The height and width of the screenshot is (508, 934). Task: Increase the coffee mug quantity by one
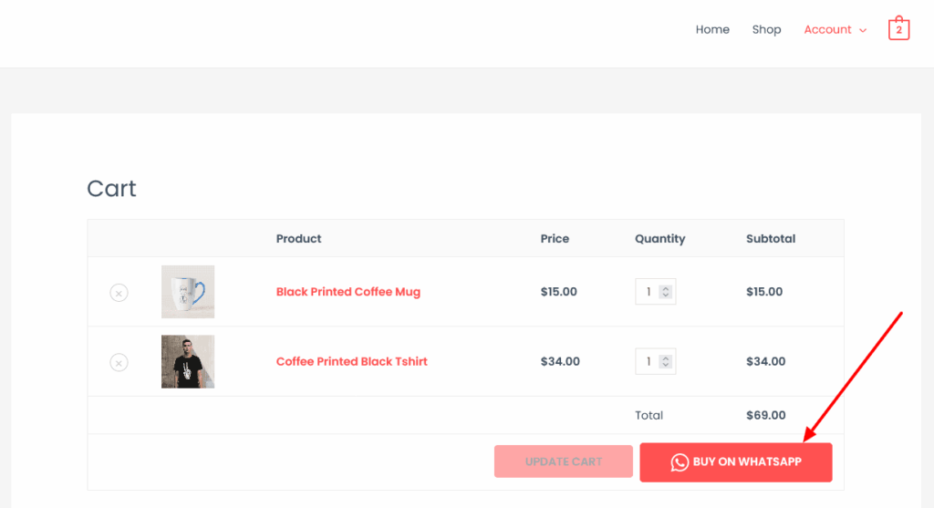[666, 288]
